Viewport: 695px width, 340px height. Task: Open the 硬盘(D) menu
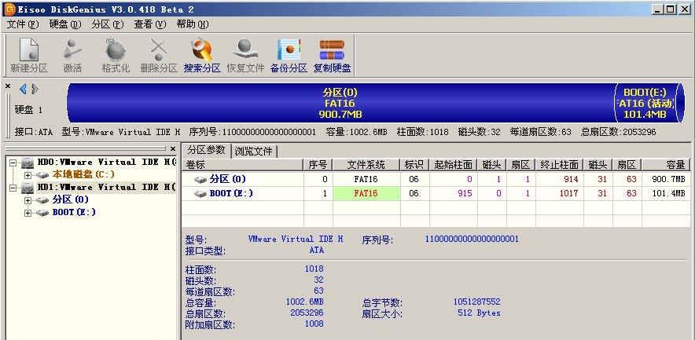(x=65, y=24)
